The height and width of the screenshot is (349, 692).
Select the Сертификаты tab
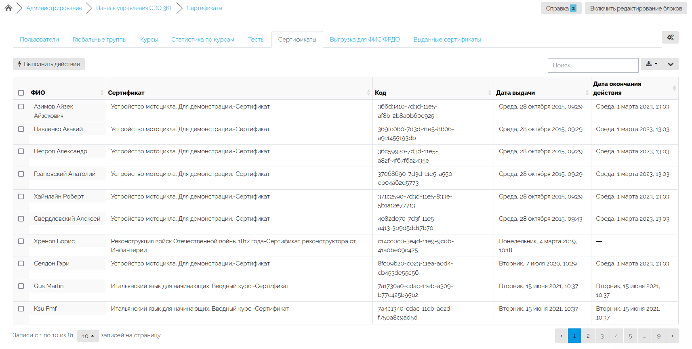[297, 40]
